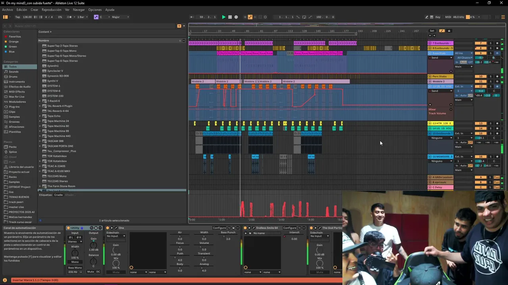Toggle the Key map mode button
Image resolution: width=508 pixels, height=285 pixels.
coord(438,17)
